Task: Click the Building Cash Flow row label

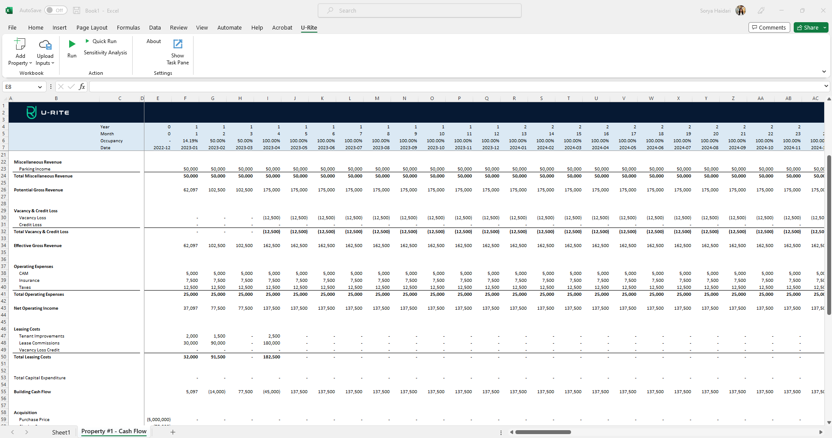Action: 32,392
